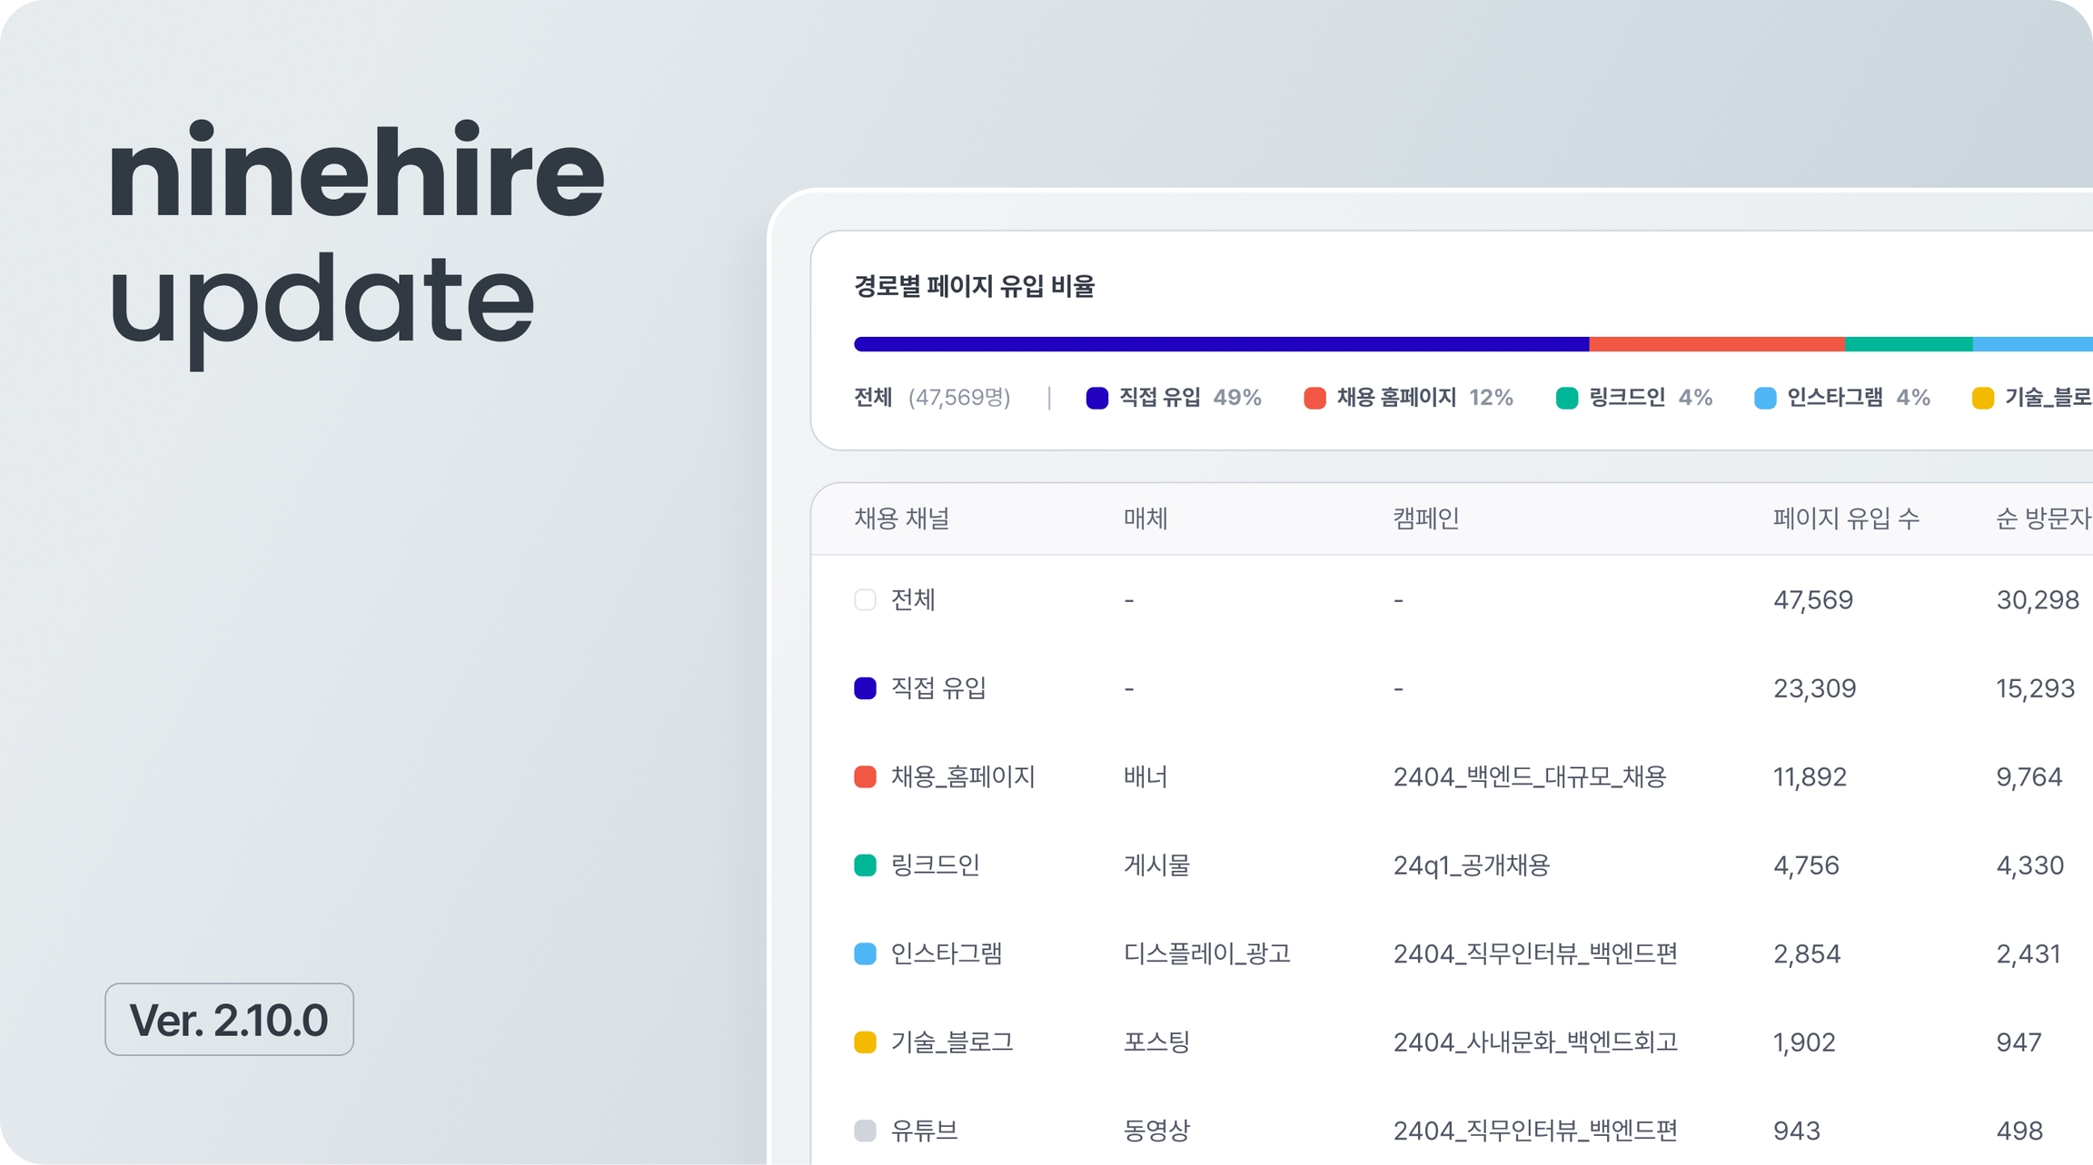The image size is (2093, 1165).
Task: Click the red segment of the ratio bar
Action: click(1715, 344)
